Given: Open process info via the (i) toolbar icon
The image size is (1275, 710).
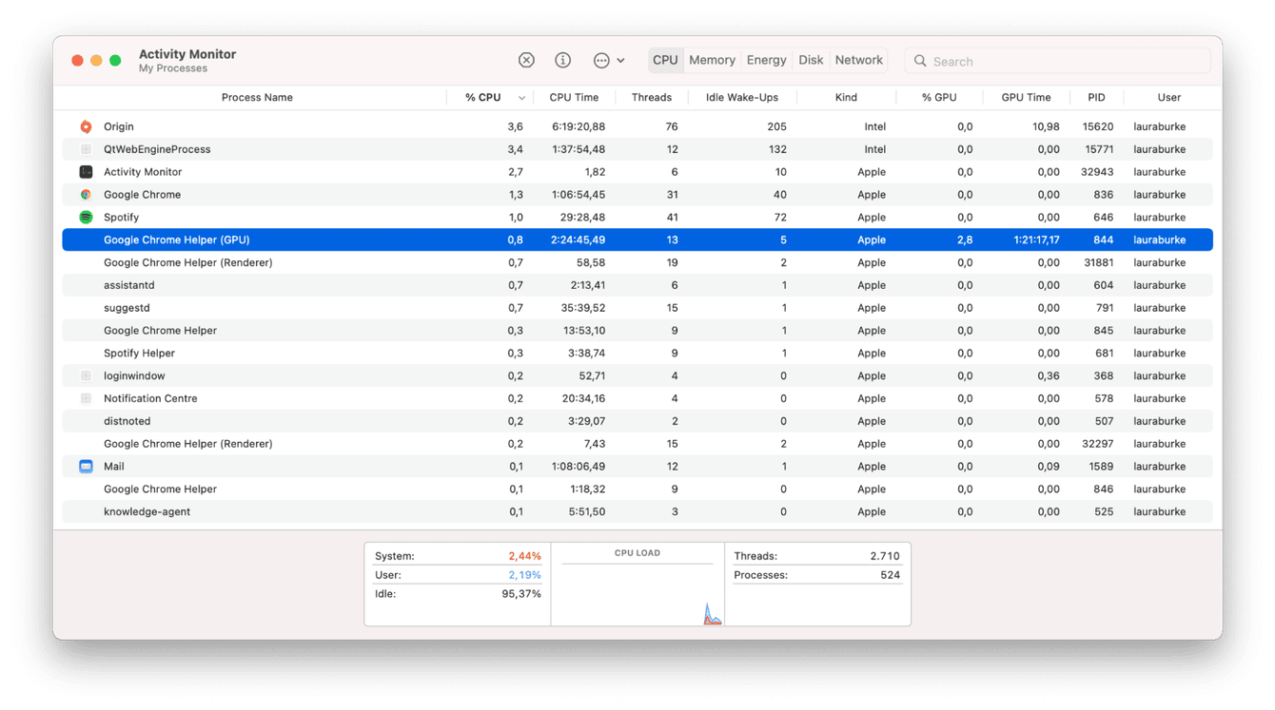Looking at the screenshot, I should point(562,60).
